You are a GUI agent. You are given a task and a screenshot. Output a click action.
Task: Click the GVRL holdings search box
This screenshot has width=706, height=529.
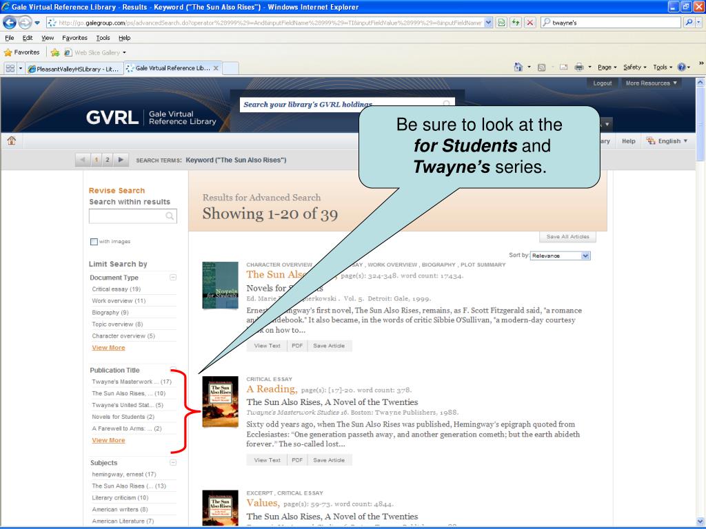point(347,105)
